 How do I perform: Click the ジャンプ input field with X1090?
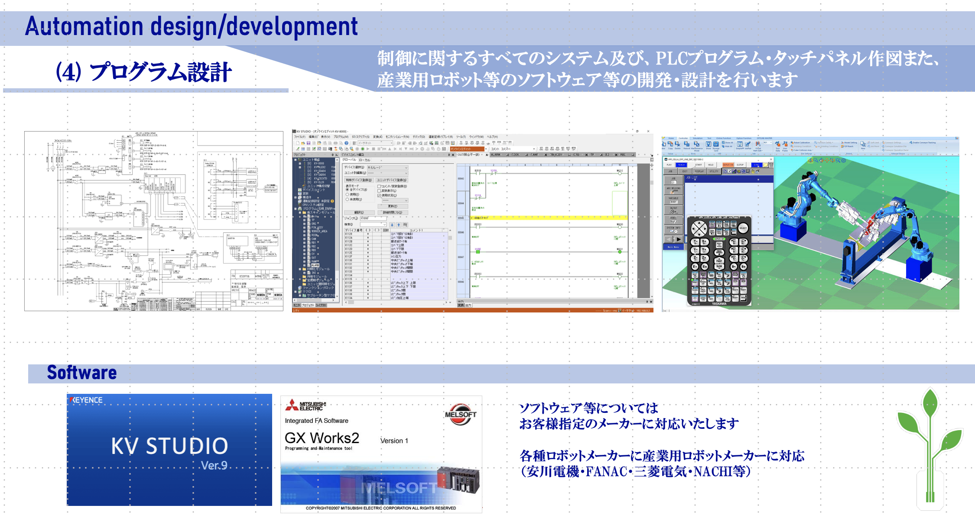(x=373, y=218)
